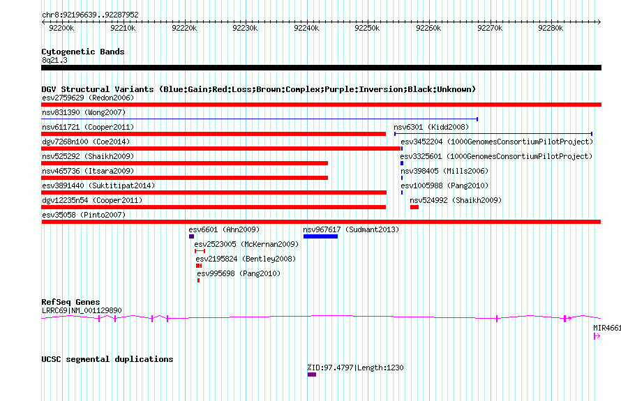
Task: Click the esv35058 (Pinto2007) label
Action: tap(84, 215)
